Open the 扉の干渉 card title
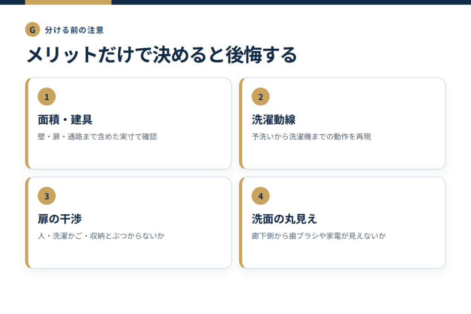This screenshot has height=314, width=471. coord(60,219)
